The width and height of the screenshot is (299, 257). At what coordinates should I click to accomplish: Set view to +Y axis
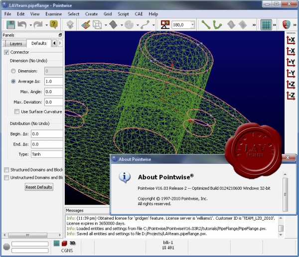click(291, 62)
